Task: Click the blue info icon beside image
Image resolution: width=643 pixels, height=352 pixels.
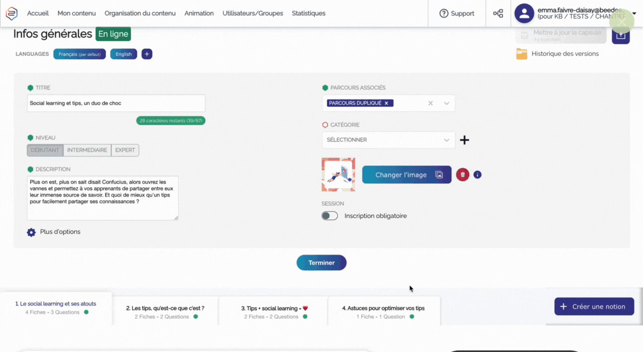Action: (477, 175)
